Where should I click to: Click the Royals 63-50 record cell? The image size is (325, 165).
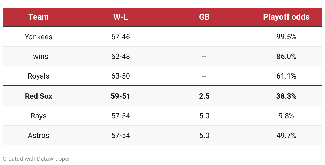click(121, 76)
